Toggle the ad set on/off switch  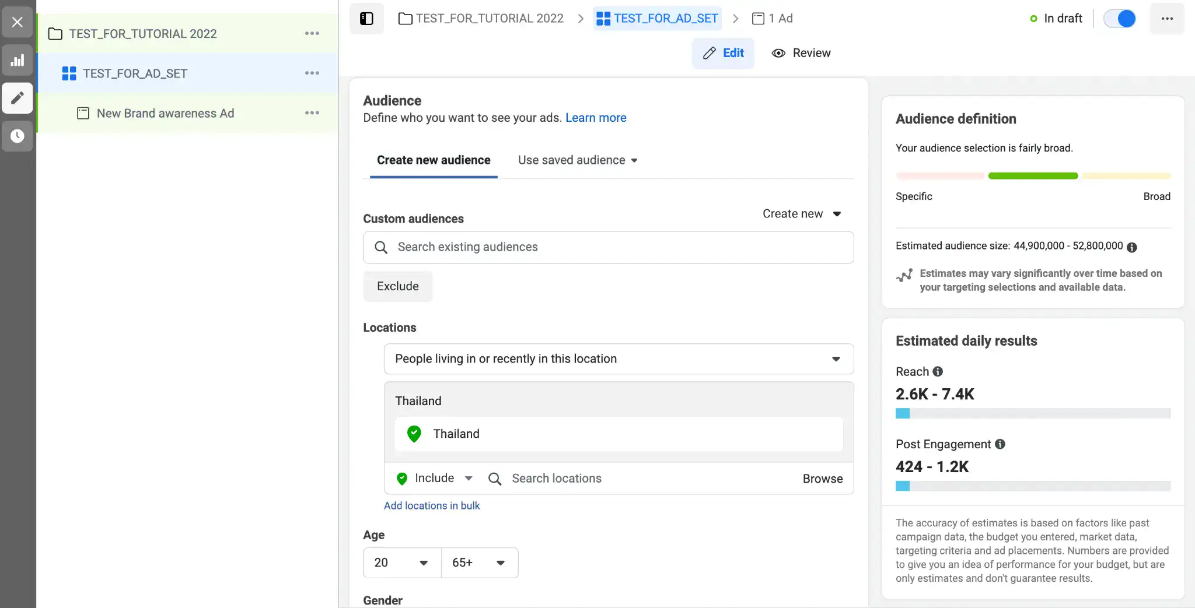tap(1119, 19)
